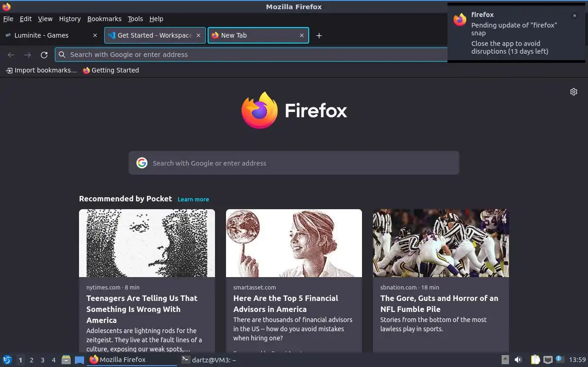Open the View menu
This screenshot has height=367, width=588.
pyautogui.click(x=45, y=19)
